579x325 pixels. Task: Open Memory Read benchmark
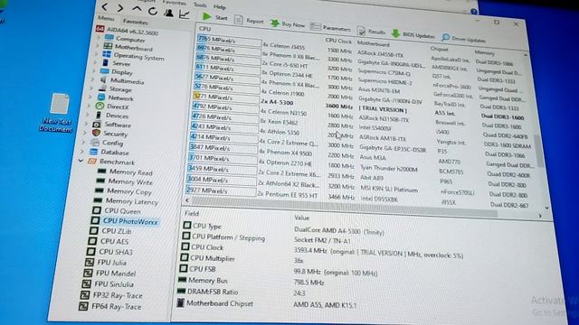coord(125,172)
